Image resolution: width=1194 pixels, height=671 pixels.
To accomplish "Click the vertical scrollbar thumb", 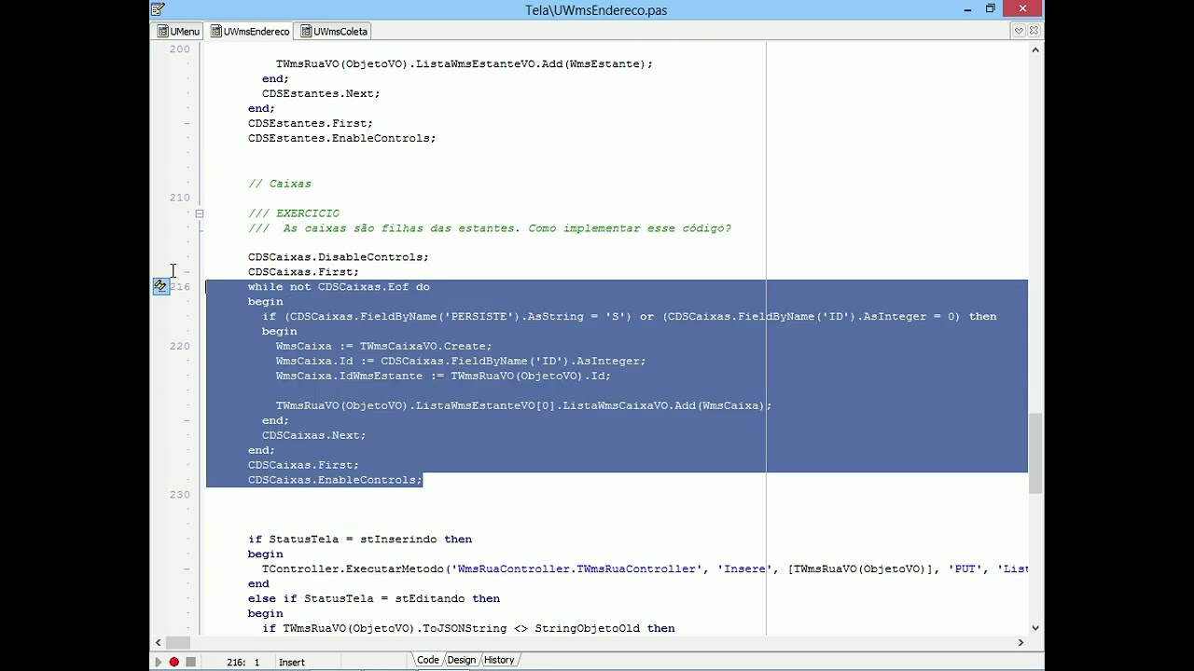I will coord(1035,453).
